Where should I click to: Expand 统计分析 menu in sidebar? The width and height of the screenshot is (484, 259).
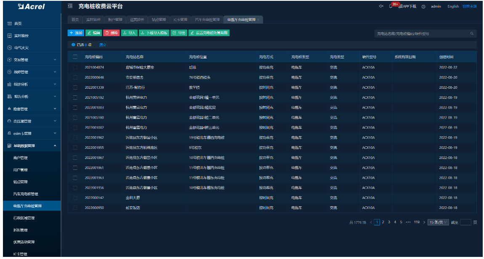29,84
